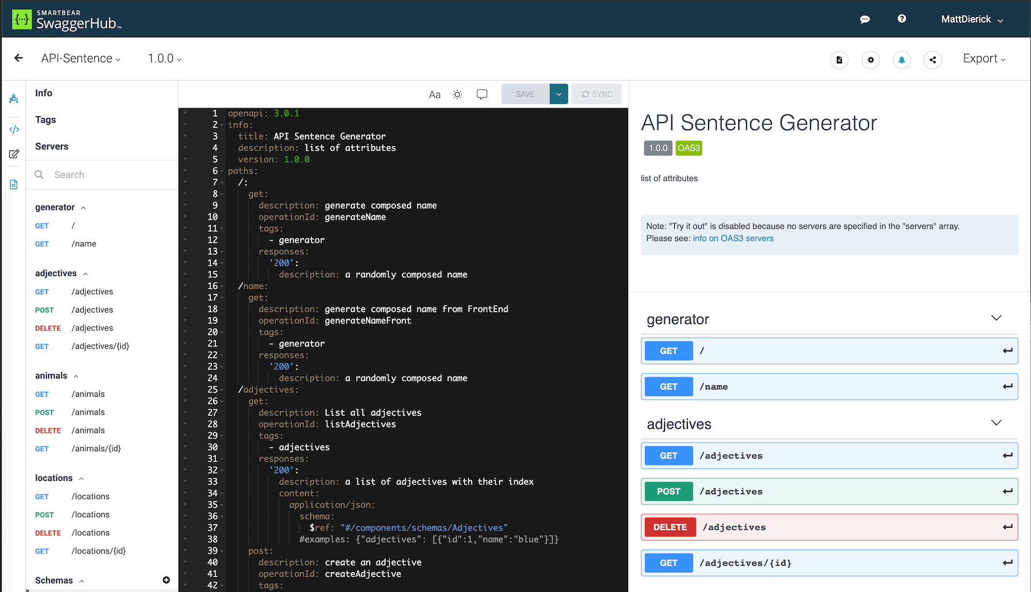Collapse the adjectives group in left panel
The height and width of the screenshot is (592, 1031).
point(84,273)
